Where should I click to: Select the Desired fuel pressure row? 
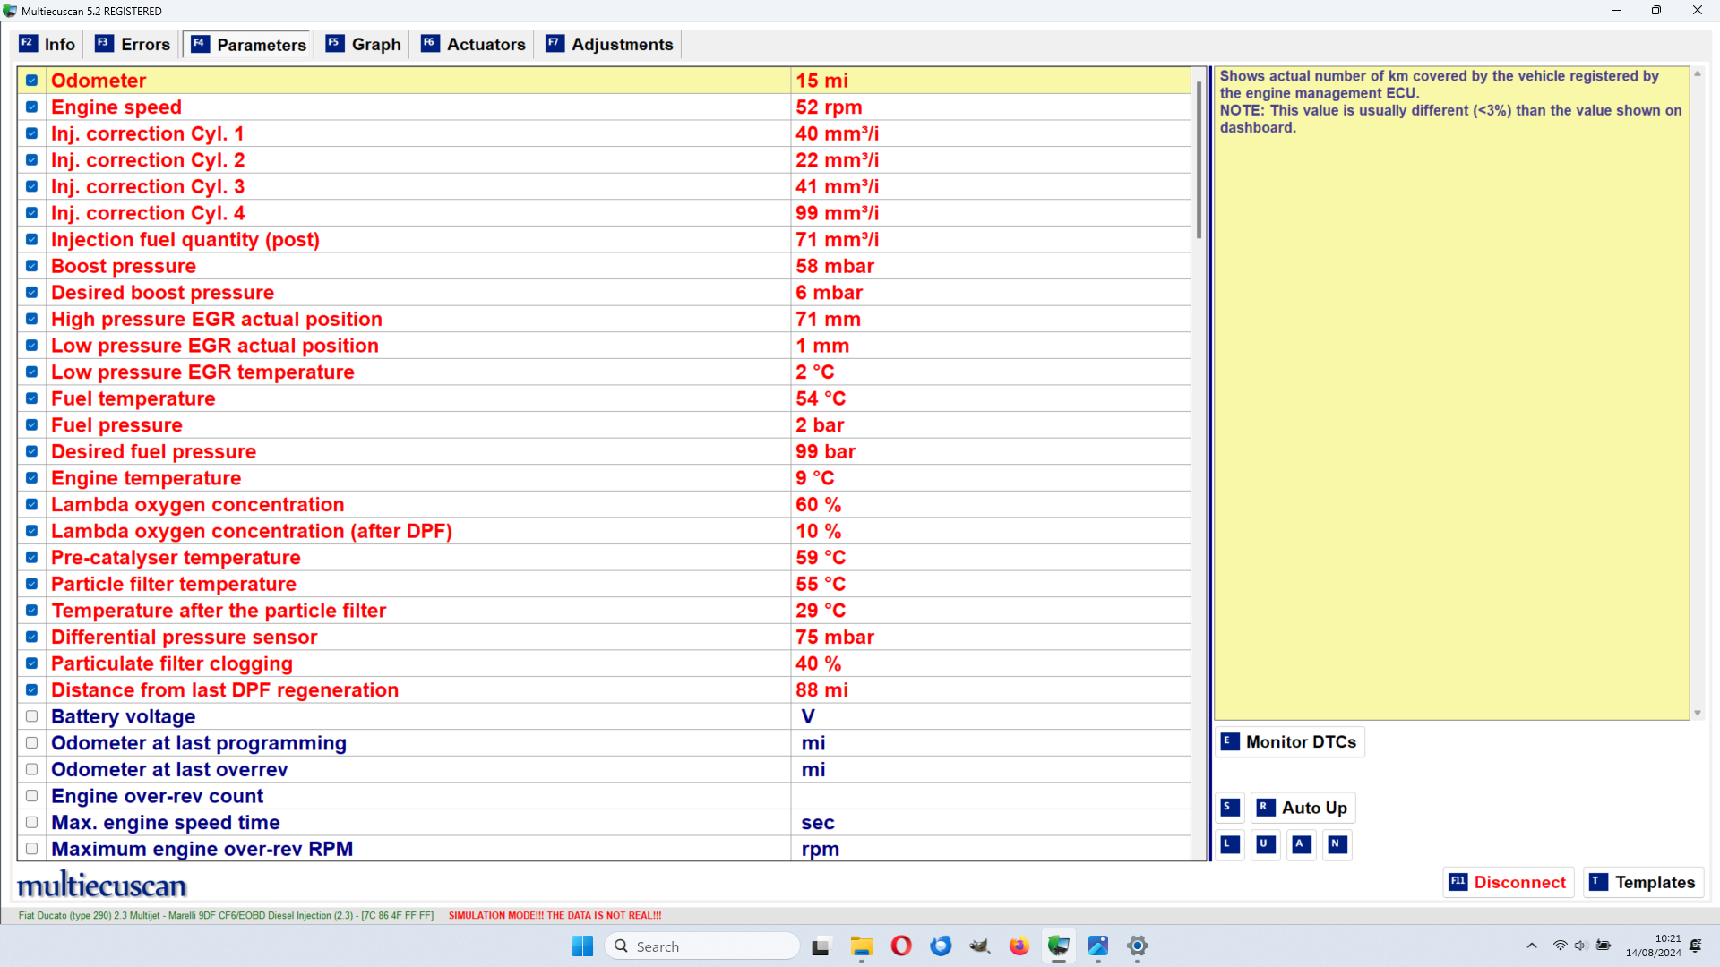click(x=605, y=452)
